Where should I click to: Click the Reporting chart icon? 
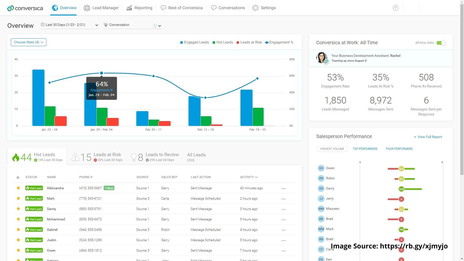[129, 8]
